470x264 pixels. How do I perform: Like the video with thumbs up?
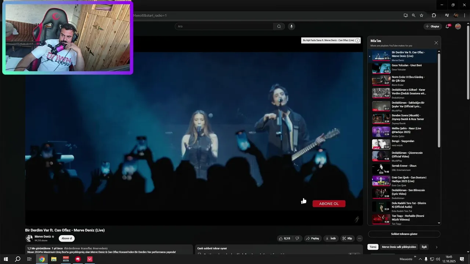point(285,238)
